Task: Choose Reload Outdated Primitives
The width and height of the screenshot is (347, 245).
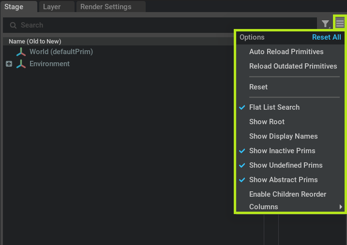Action: coord(293,66)
